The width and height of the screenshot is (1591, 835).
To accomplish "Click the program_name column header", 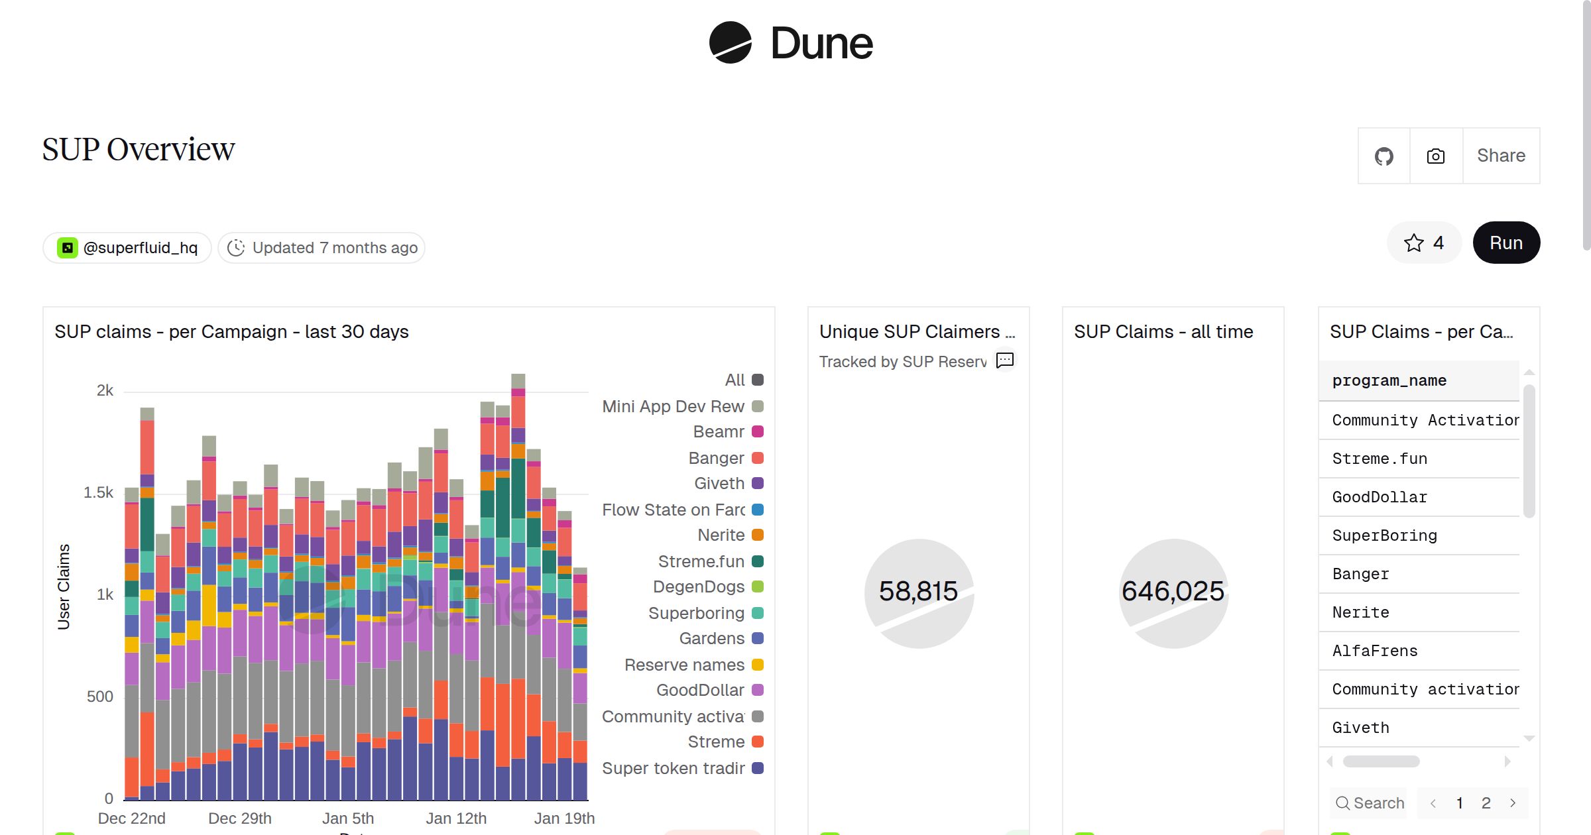I will [x=1389, y=380].
